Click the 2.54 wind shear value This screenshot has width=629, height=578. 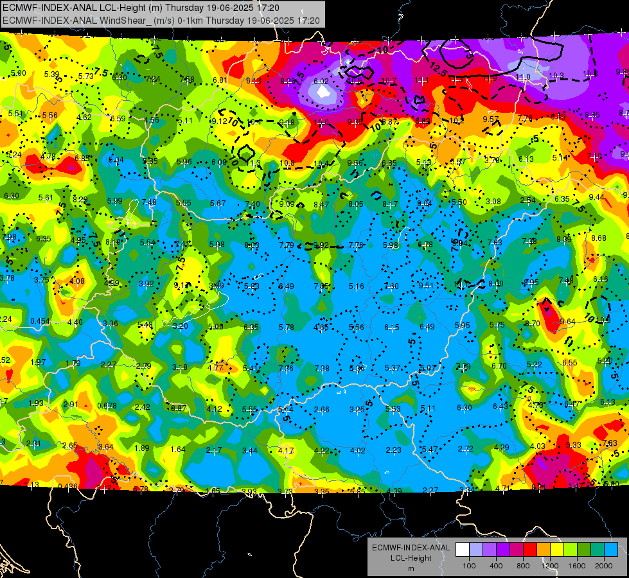pos(528,200)
